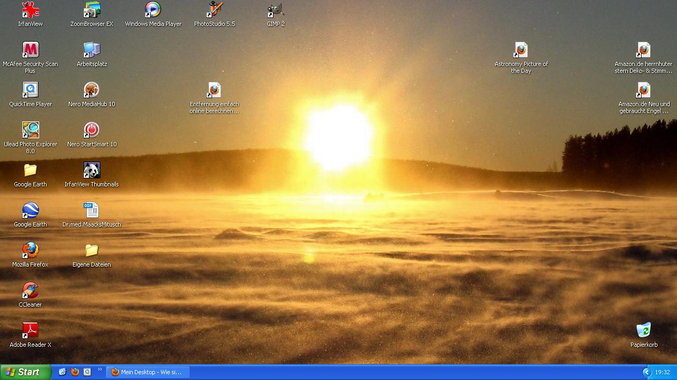
Task: Open the Astronomy Picture of the Day link
Action: [x=521, y=51]
